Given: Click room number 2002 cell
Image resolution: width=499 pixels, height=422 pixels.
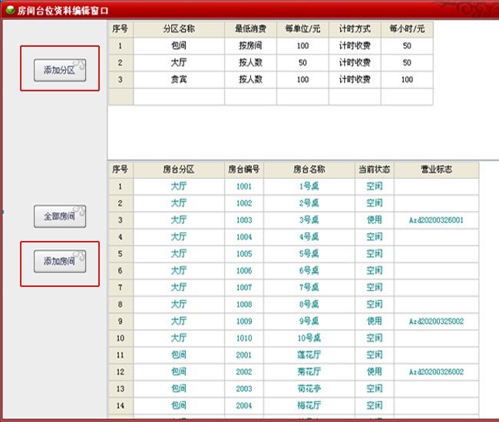Looking at the screenshot, I should (x=244, y=372).
